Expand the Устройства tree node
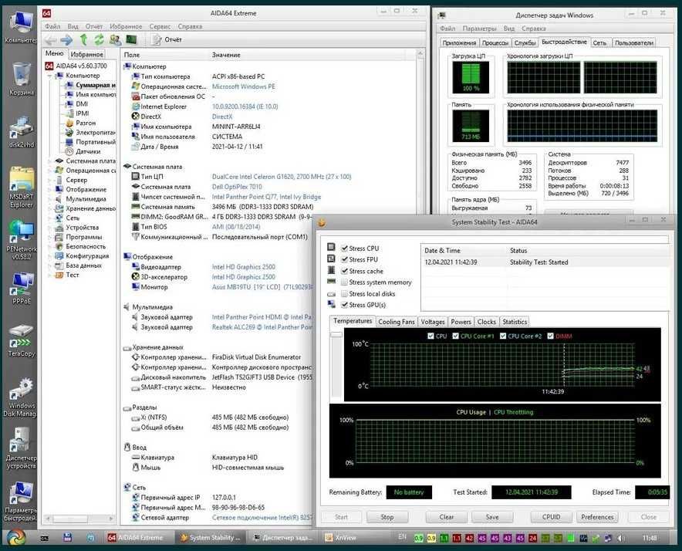The height and width of the screenshot is (551, 682). click(x=49, y=228)
